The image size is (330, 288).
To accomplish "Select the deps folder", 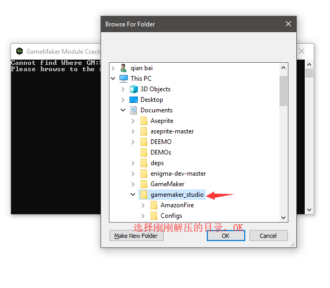I will pyautogui.click(x=157, y=163).
